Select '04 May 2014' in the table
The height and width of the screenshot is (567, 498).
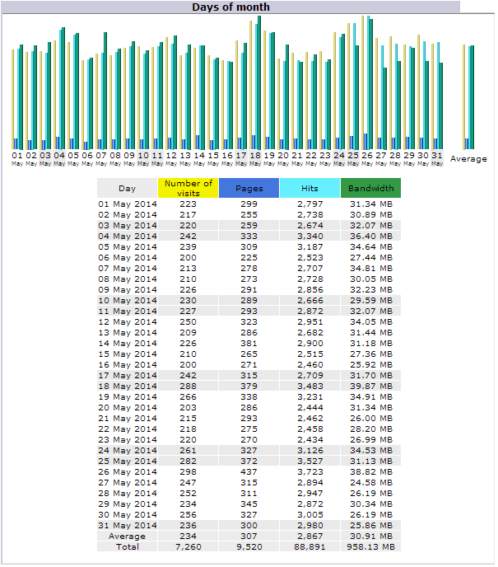[x=127, y=236]
